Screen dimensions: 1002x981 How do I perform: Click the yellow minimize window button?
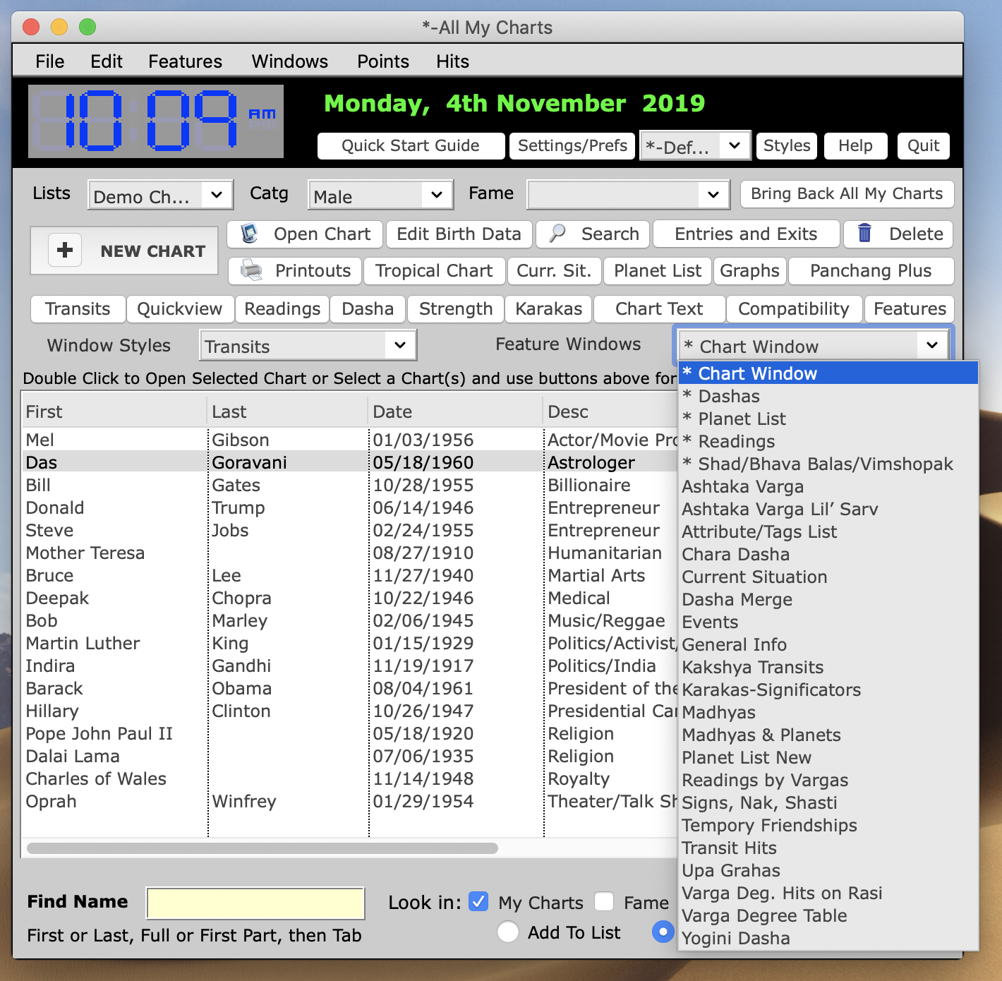59,28
